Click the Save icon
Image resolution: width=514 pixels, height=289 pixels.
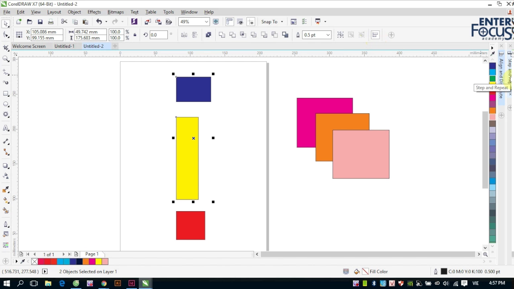[x=40, y=22]
